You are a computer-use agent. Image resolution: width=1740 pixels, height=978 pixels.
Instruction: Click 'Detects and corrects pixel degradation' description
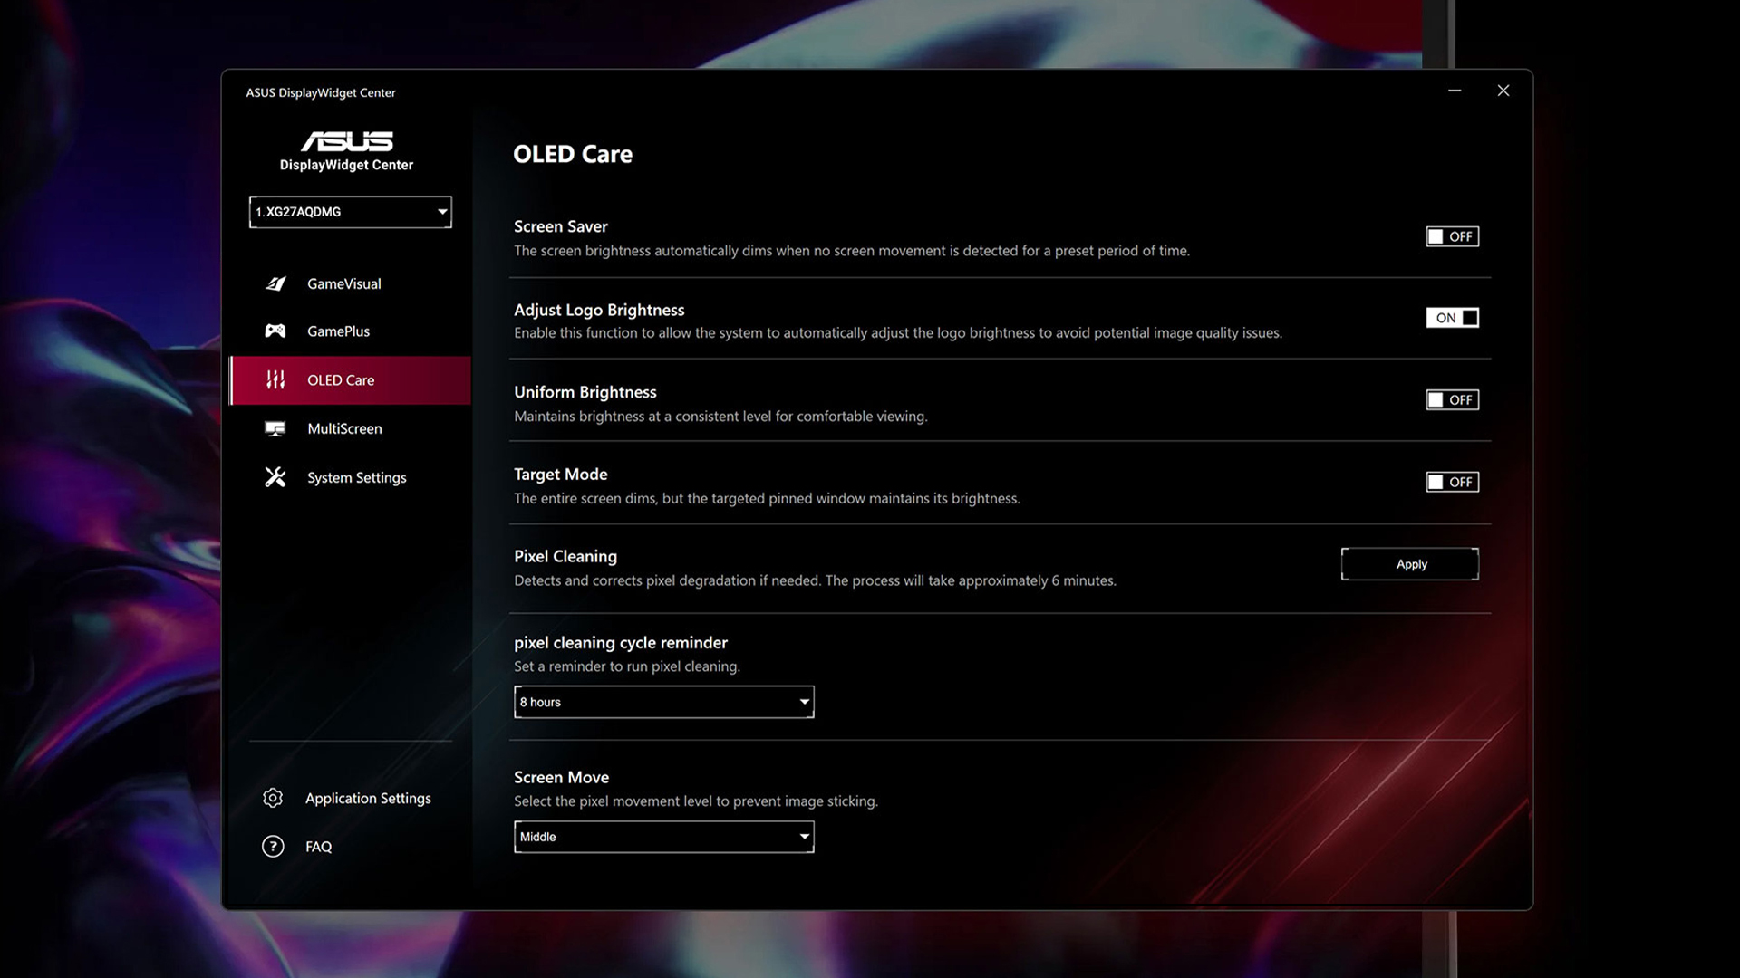pyautogui.click(x=815, y=580)
